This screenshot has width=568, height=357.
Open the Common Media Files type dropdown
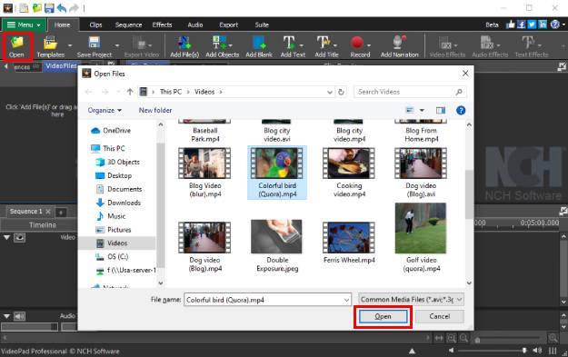(411, 300)
